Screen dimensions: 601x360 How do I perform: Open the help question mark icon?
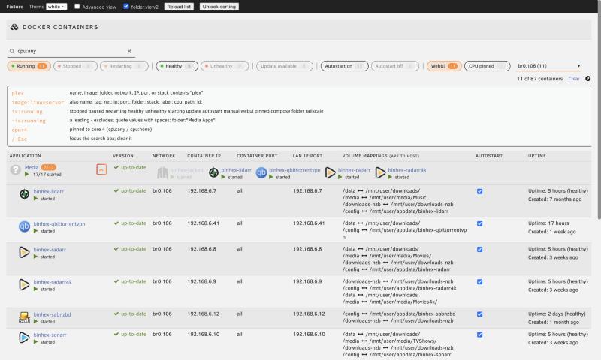[x=587, y=79]
